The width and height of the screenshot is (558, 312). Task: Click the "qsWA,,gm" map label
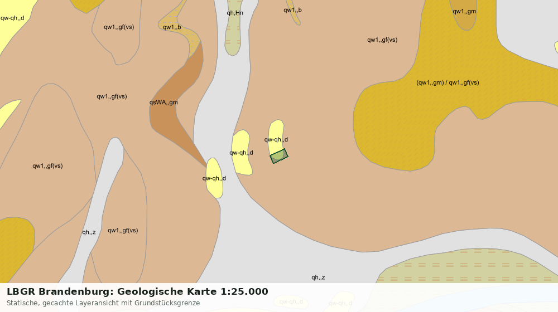(163, 103)
